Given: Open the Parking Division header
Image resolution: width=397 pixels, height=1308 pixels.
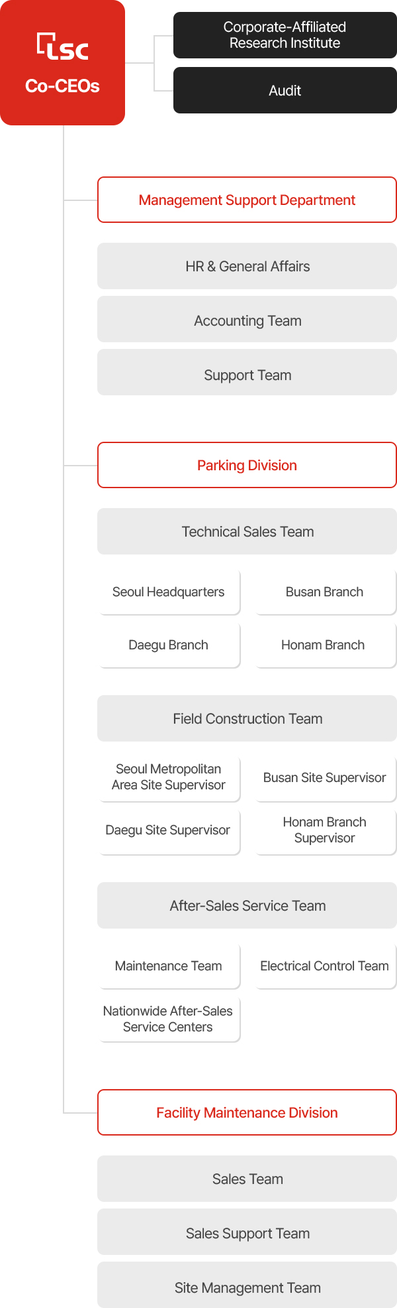Looking at the screenshot, I should tap(247, 465).
